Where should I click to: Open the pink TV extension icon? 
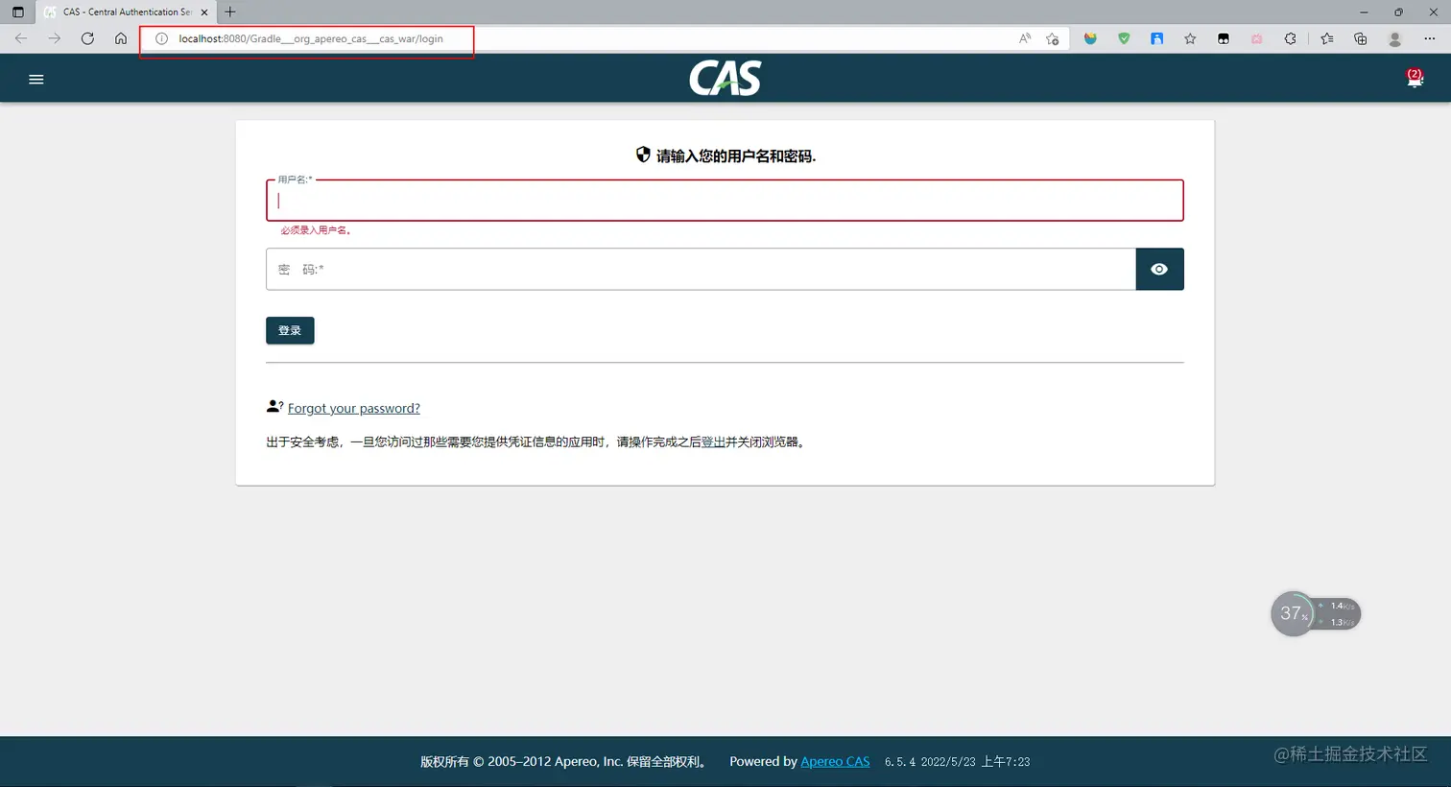pyautogui.click(x=1256, y=38)
